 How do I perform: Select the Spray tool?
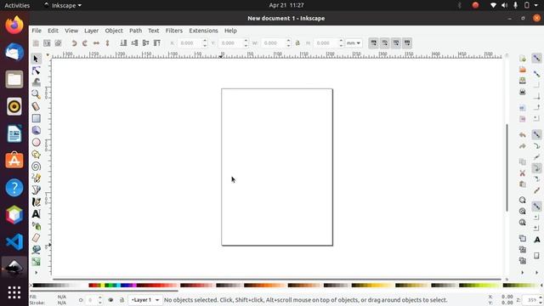click(36, 226)
